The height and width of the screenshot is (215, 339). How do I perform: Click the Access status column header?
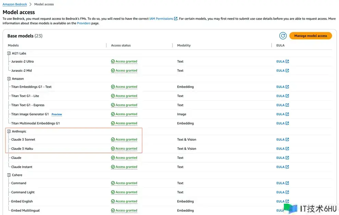121,45
